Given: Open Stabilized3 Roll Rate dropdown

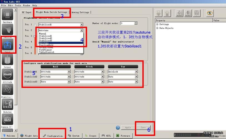Looking at the screenshot, I should 56,82.
